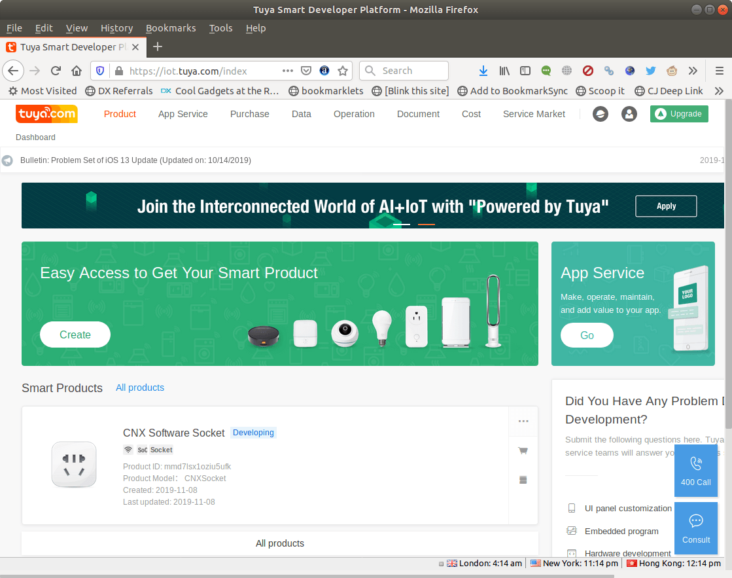Open the Data navigation item
The height and width of the screenshot is (578, 732).
click(302, 114)
